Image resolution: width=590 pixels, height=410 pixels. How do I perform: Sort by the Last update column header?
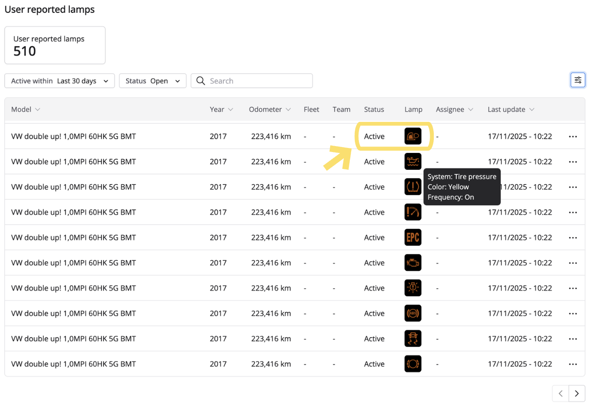[x=511, y=110]
